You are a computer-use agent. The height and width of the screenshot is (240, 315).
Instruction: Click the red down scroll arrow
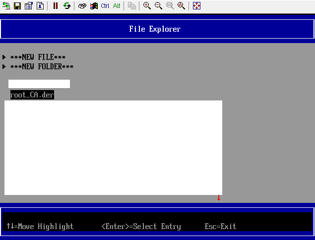219,198
